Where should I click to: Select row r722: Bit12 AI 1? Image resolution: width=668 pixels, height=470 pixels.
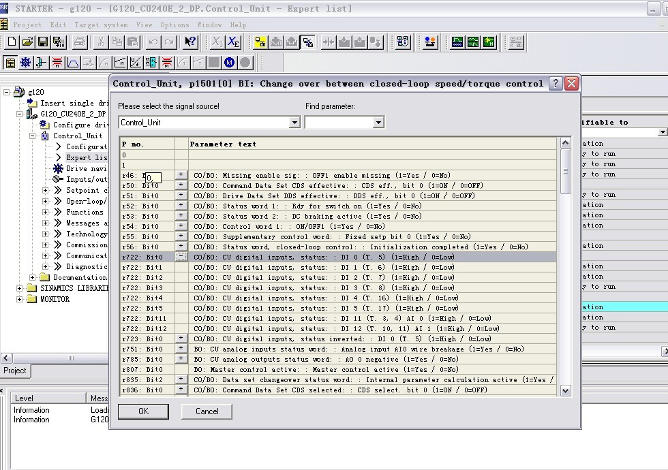pos(339,328)
